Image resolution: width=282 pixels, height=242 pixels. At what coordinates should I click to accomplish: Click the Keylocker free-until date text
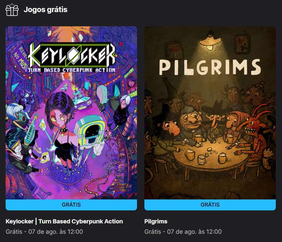pos(44,232)
